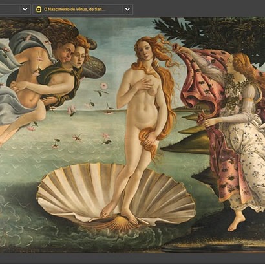Open the dropdown arrow after 'O Nascimento de Vênus, de San...'
The width and height of the screenshot is (265, 265).
[x=127, y=9]
